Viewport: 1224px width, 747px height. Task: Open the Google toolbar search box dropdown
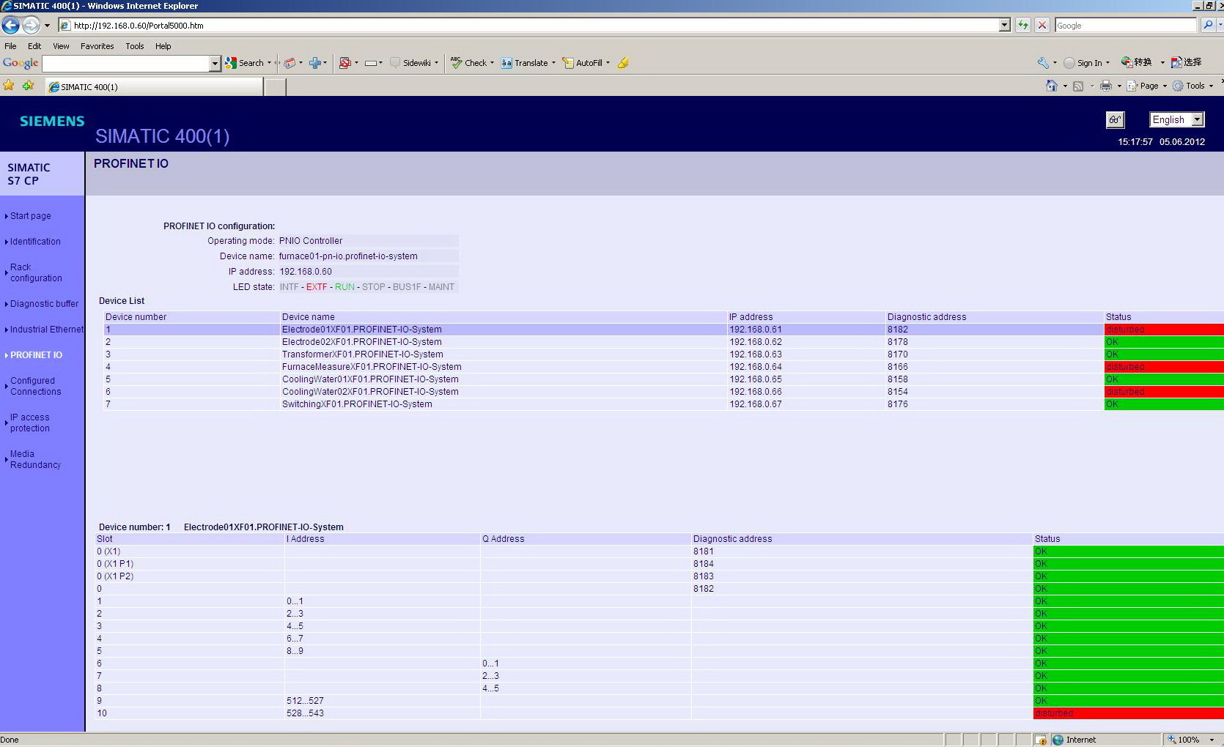point(215,64)
